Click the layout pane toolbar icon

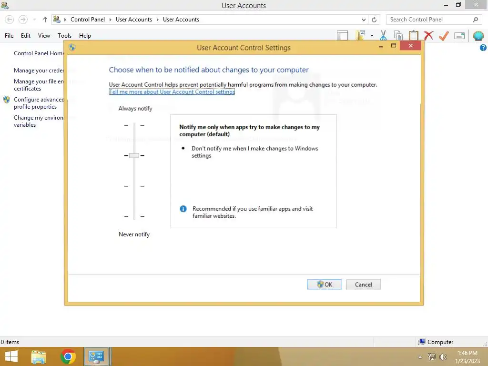pyautogui.click(x=342, y=35)
